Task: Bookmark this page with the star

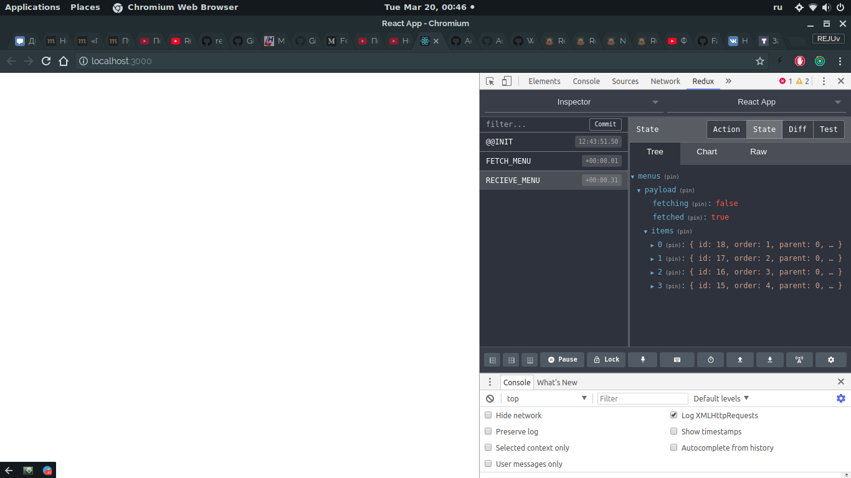Action: point(760,61)
